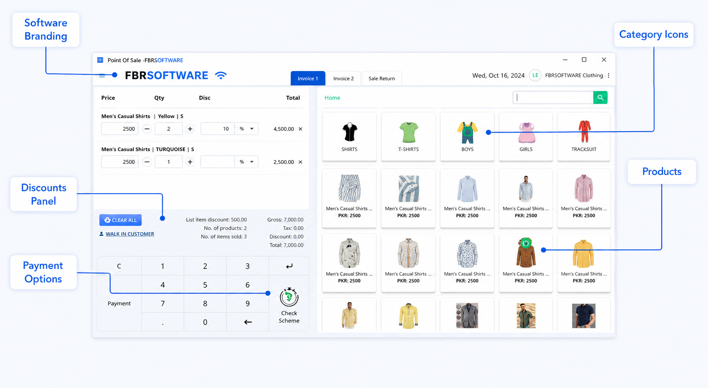Switch to the Invoice 2 tab
708x388 pixels.
coord(343,78)
